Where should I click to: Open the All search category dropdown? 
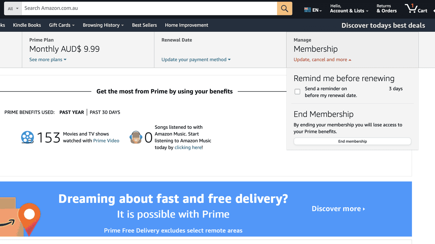[12, 8]
